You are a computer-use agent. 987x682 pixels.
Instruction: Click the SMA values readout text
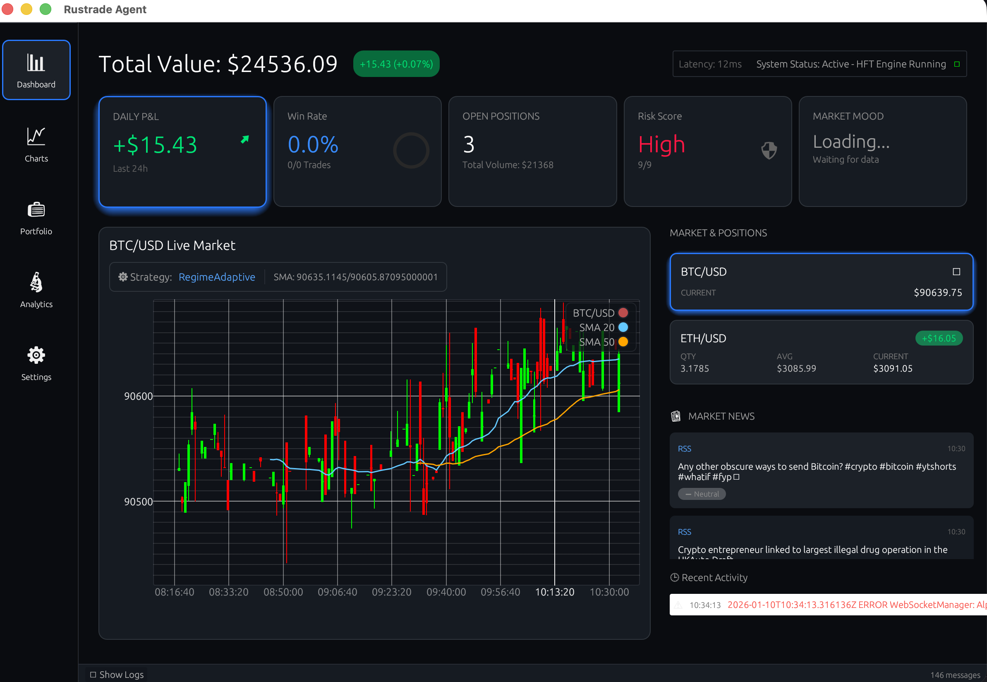point(355,277)
